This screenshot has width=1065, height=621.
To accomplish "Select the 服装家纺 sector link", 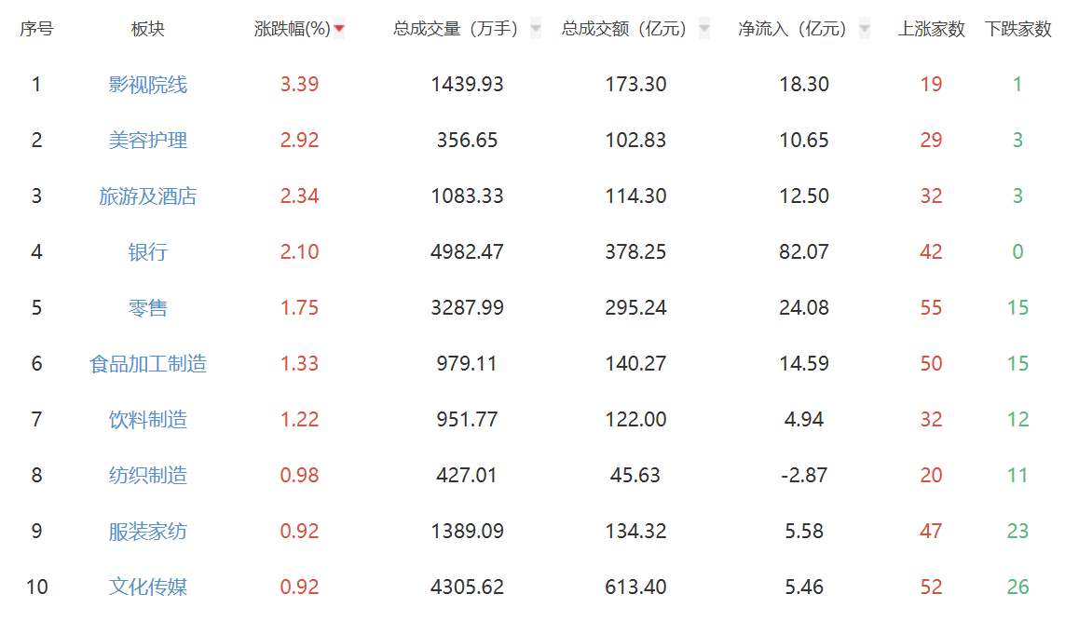I will pos(147,532).
